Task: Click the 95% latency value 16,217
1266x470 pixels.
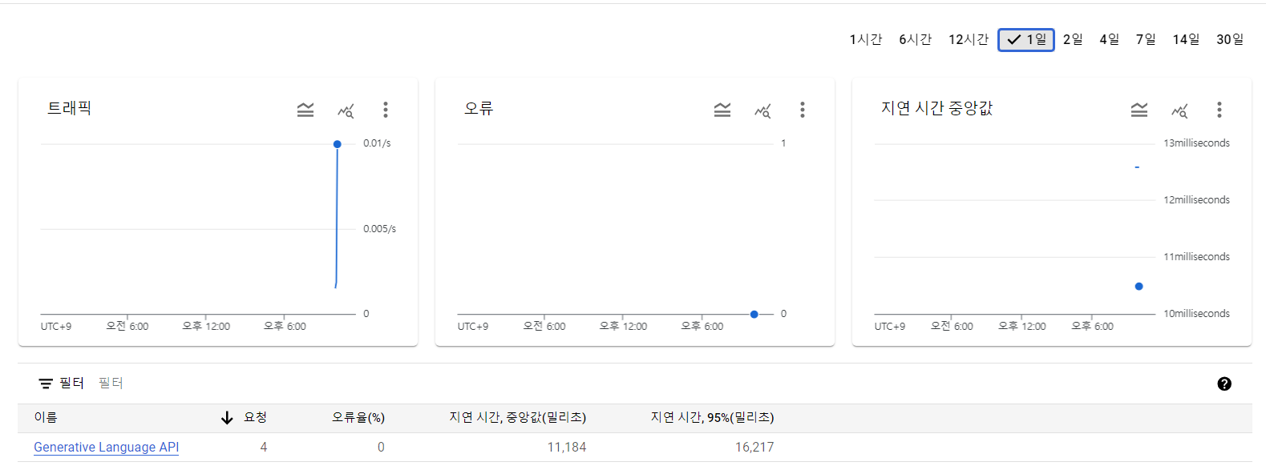Action: coord(754,448)
